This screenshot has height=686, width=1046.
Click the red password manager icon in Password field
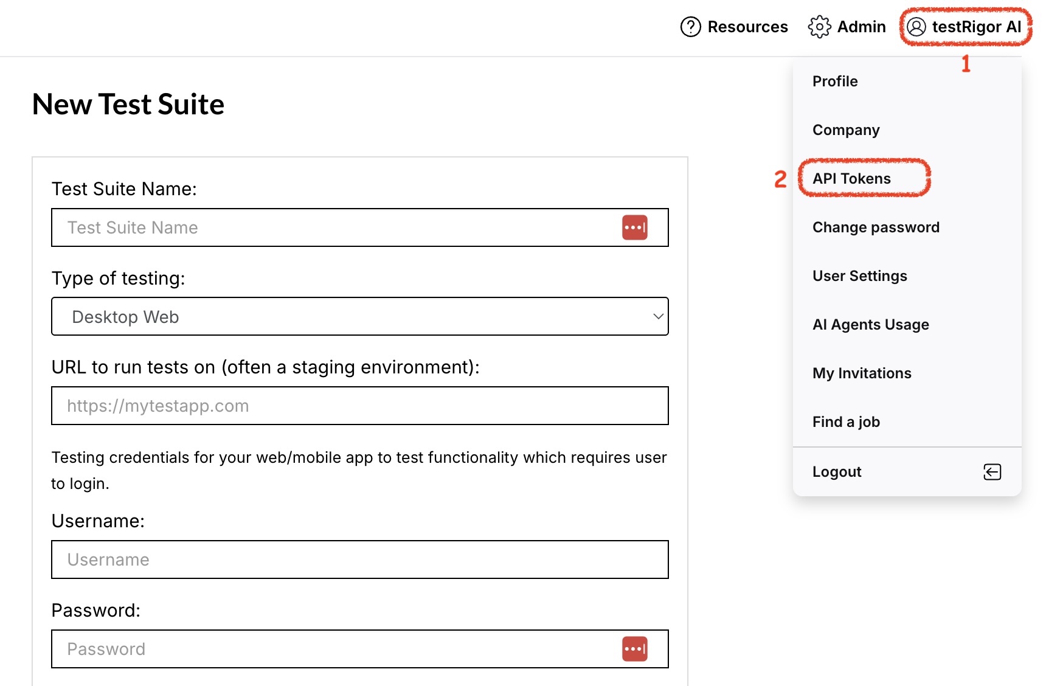click(x=634, y=649)
